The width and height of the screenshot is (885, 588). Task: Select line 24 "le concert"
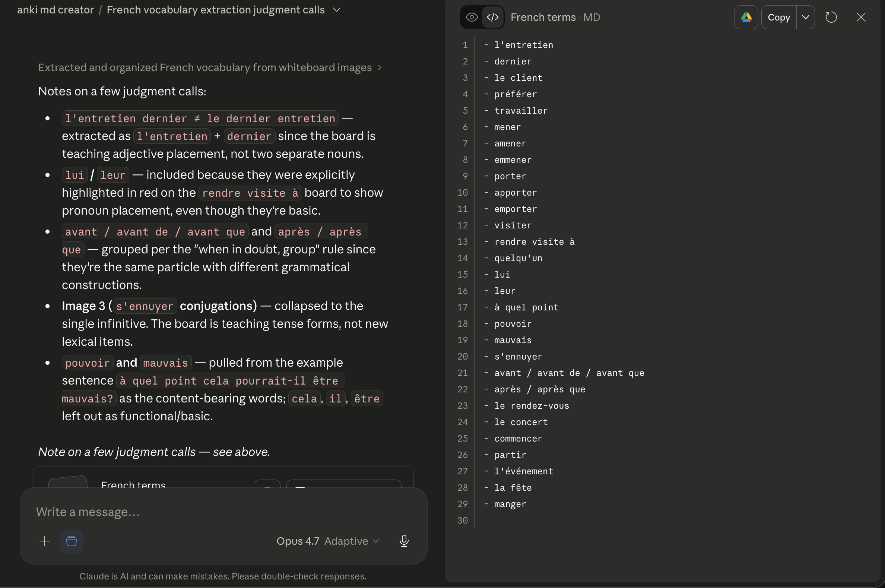tap(521, 422)
